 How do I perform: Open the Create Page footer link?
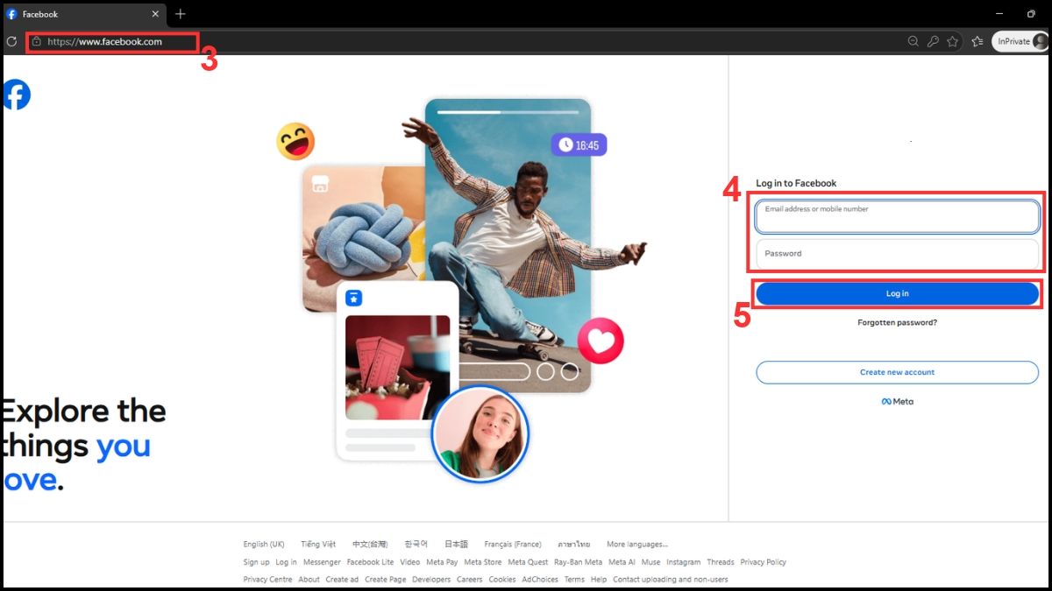point(386,580)
